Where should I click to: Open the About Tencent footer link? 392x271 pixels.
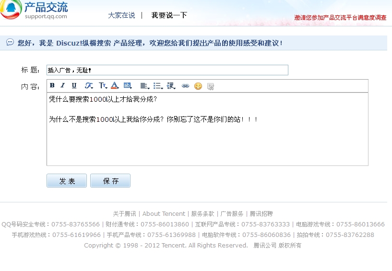(x=164, y=214)
